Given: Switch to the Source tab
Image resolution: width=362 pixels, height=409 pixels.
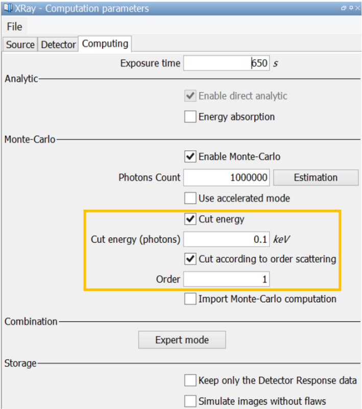Looking at the screenshot, I should point(20,44).
